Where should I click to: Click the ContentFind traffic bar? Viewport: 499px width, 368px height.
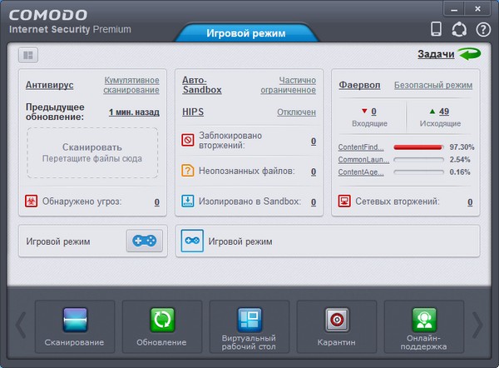click(x=417, y=147)
